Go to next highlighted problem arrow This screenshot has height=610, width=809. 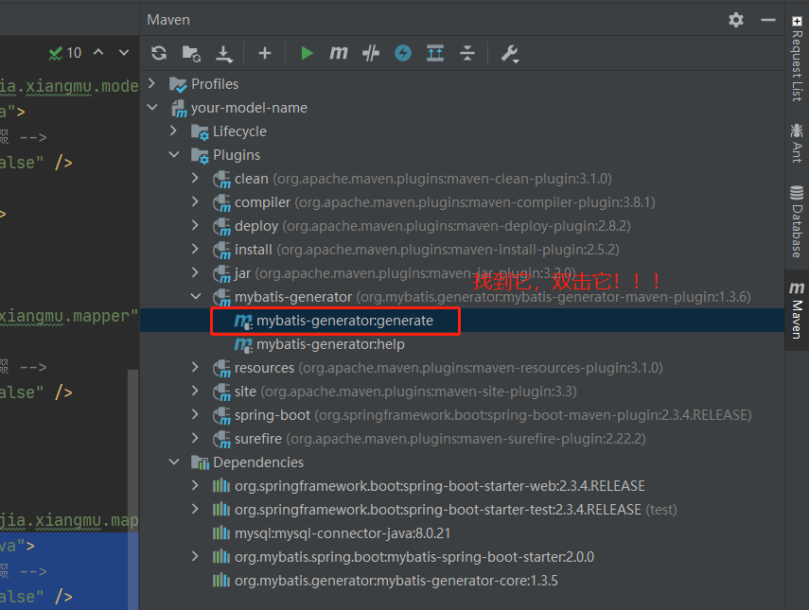[124, 52]
